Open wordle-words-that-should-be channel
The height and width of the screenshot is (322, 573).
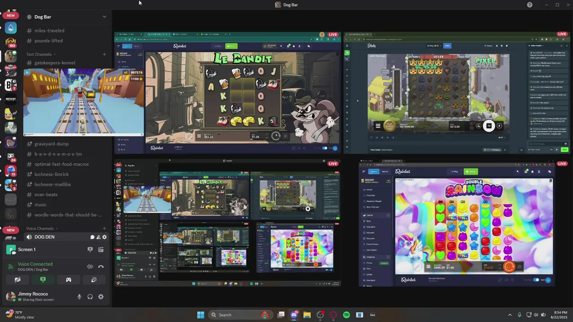click(66, 215)
